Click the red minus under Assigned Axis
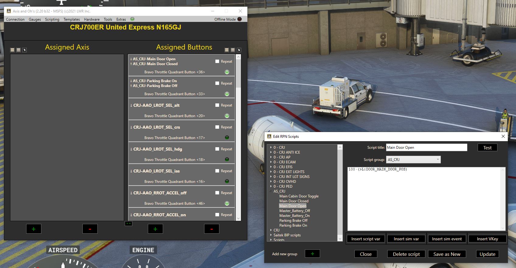Screen dimensions: 516x268 [90, 229]
